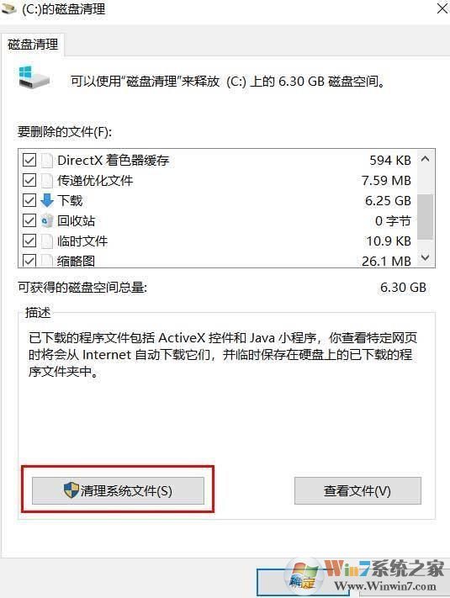
Task: Toggle the 回收站 checkbox
Action: tap(29, 221)
